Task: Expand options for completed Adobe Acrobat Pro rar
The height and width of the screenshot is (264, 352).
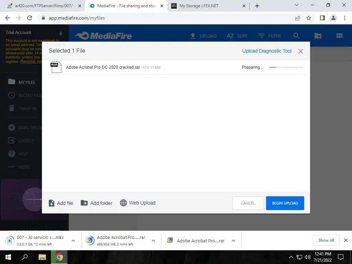Action: click(x=233, y=241)
